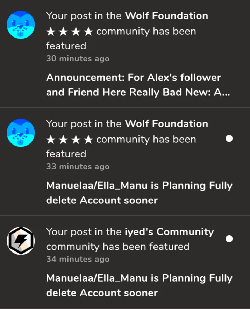Click the four stars in the 33-minute notification
250x309 pixels.
[x=70, y=140]
